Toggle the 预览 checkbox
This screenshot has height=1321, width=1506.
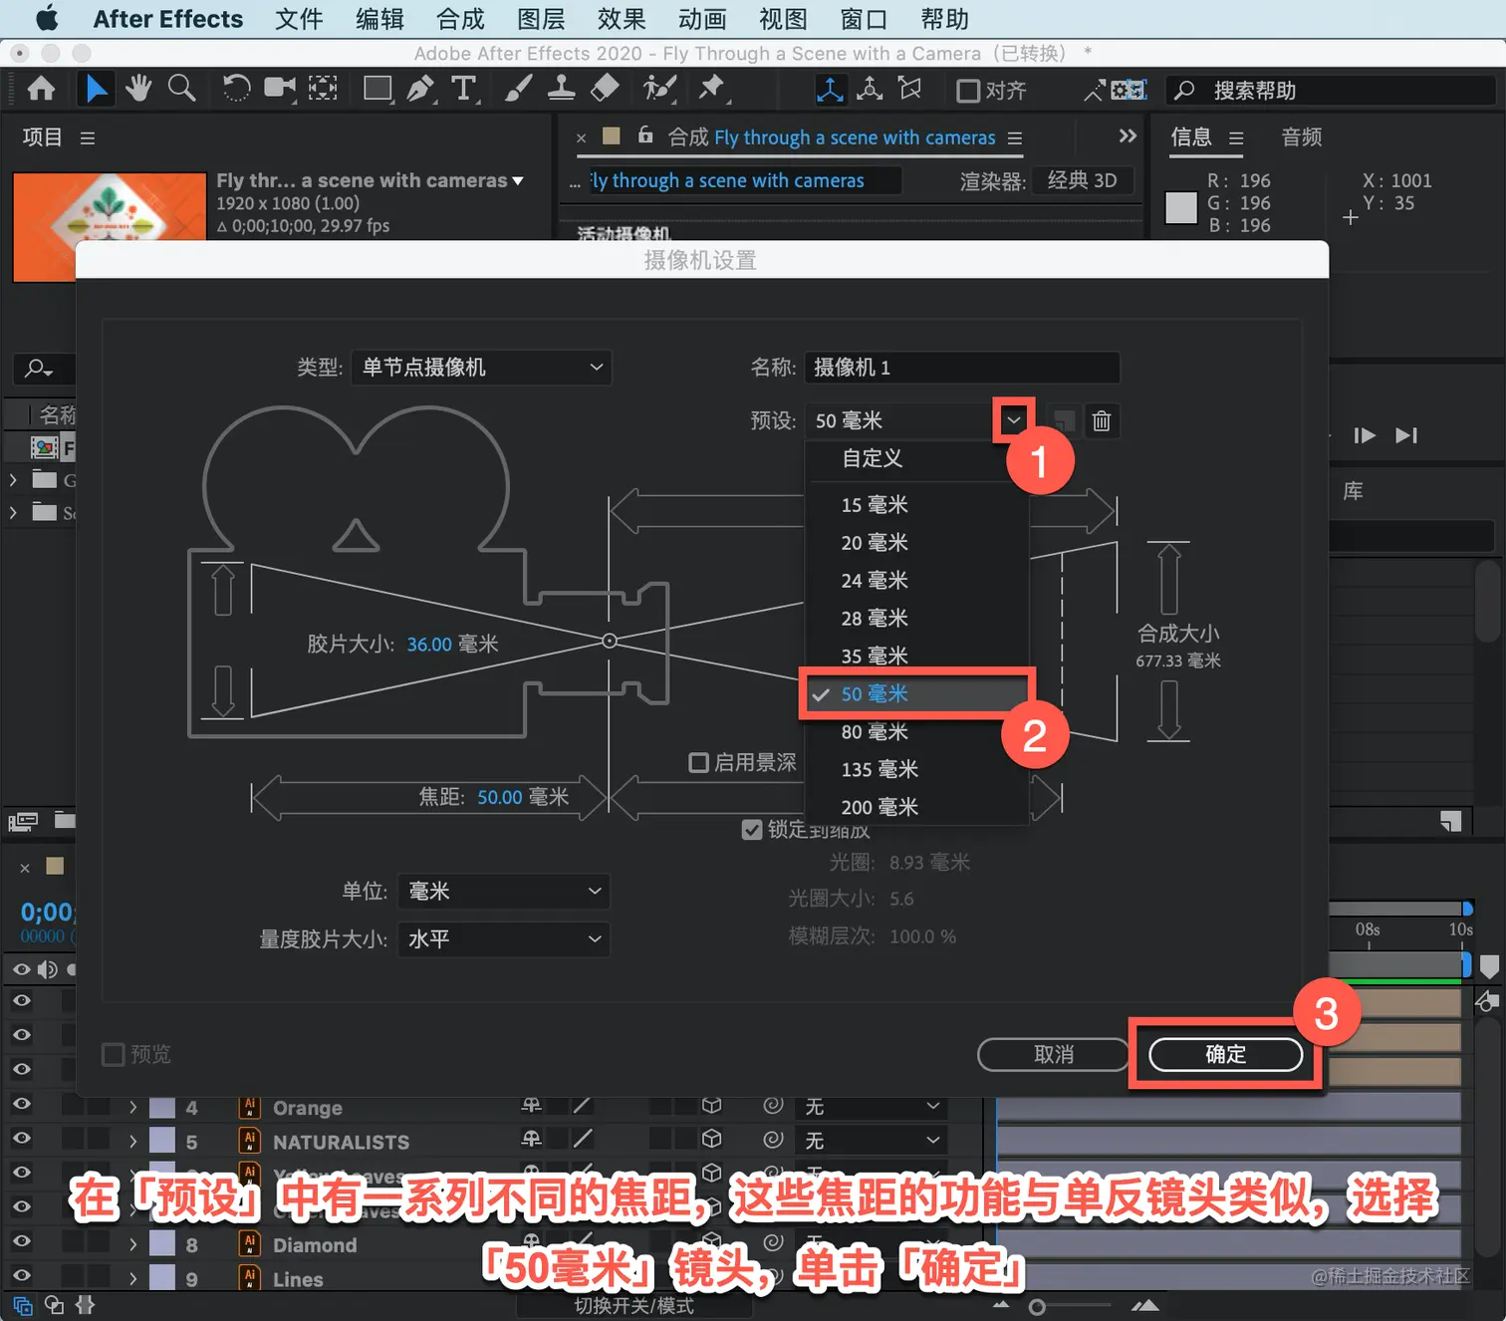(x=114, y=1054)
